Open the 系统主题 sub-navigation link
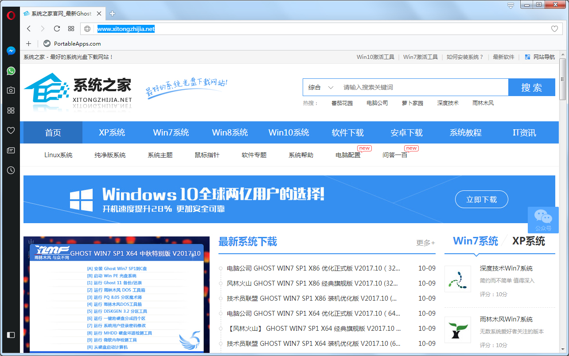The height and width of the screenshot is (356, 569). (160, 155)
